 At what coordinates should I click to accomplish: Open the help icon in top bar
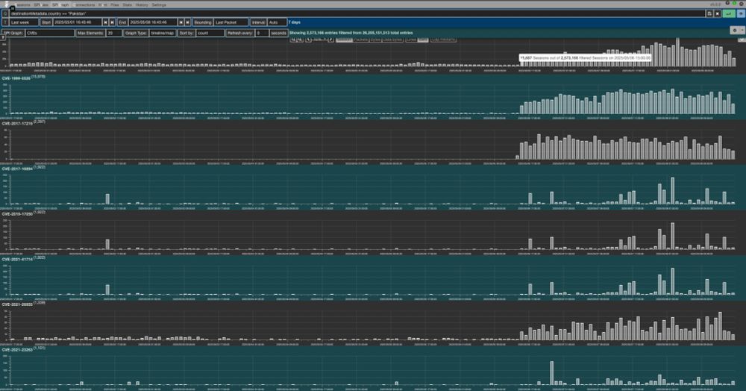click(727, 3)
